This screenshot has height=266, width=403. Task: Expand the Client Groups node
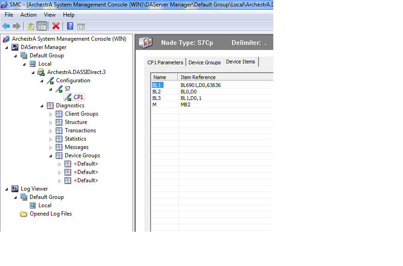point(51,114)
